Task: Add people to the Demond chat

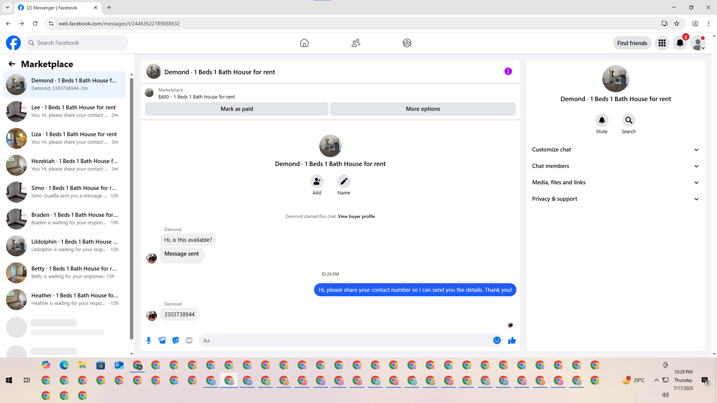Action: [x=317, y=181]
